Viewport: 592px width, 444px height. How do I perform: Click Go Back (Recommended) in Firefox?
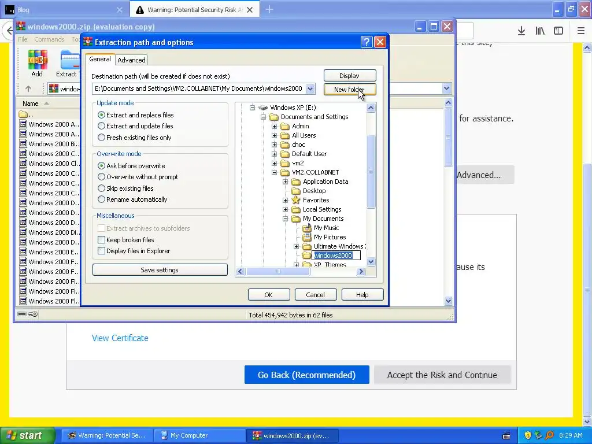coord(306,375)
